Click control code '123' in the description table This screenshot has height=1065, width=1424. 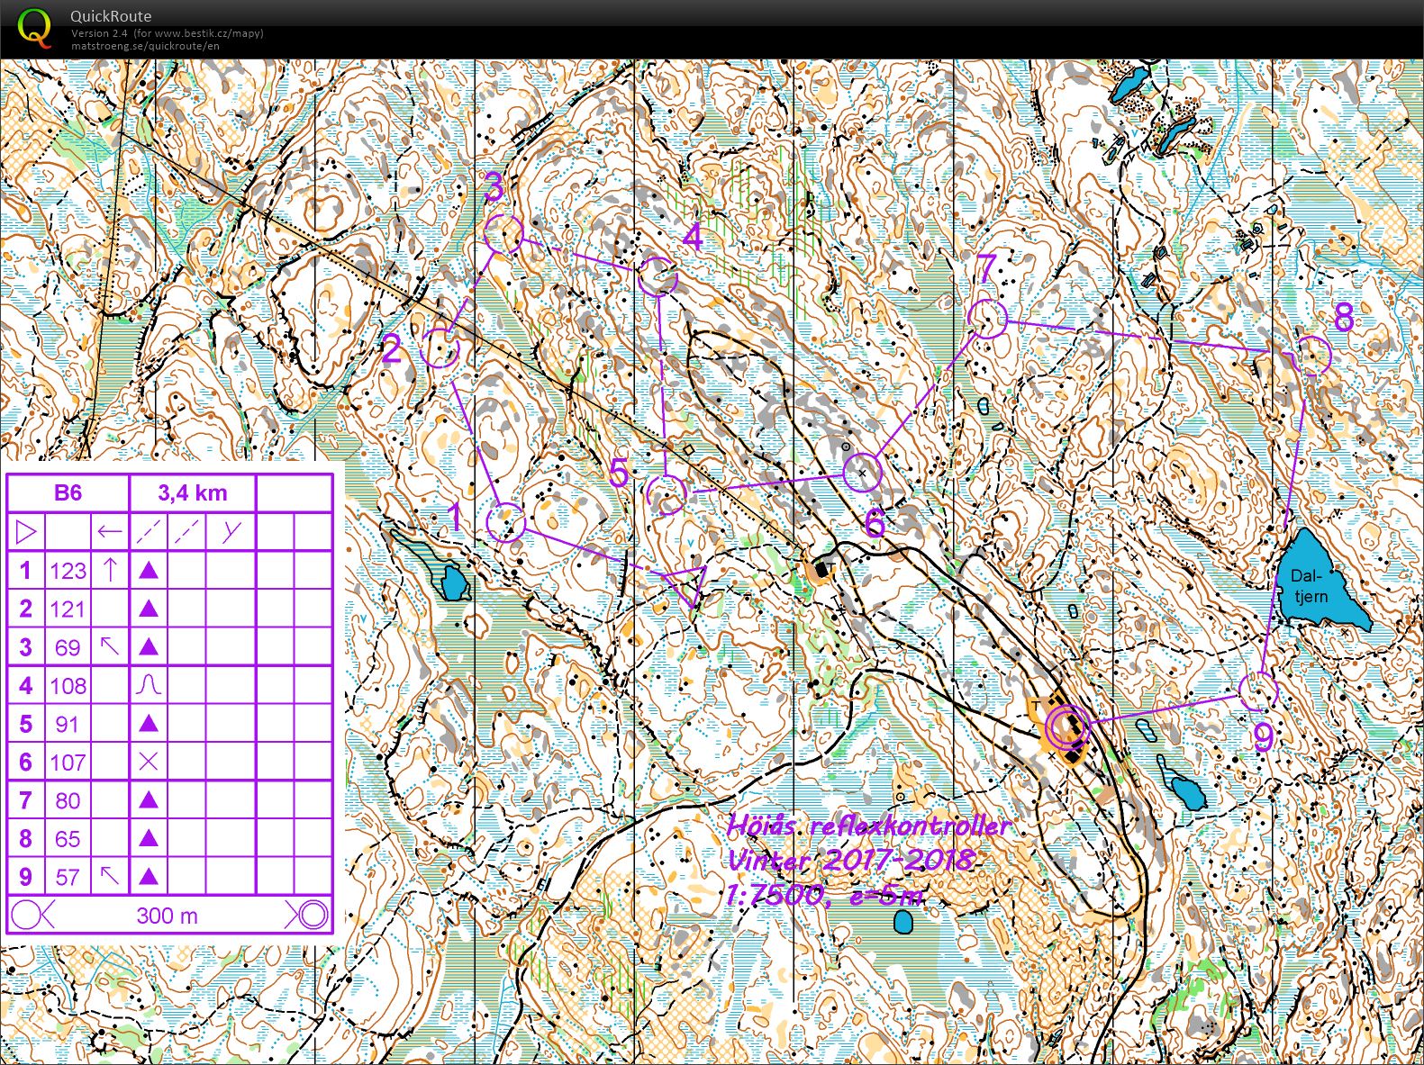point(68,571)
